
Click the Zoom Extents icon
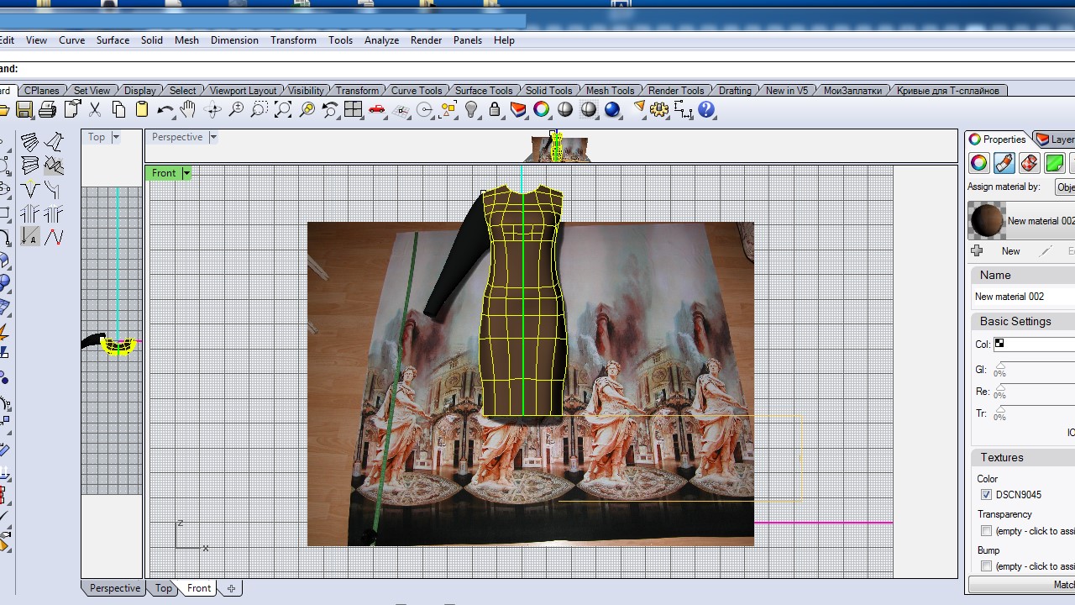point(283,110)
